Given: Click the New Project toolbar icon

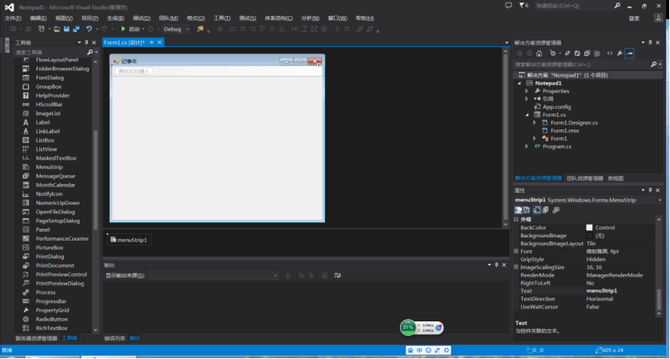Looking at the screenshot, I should [42, 29].
